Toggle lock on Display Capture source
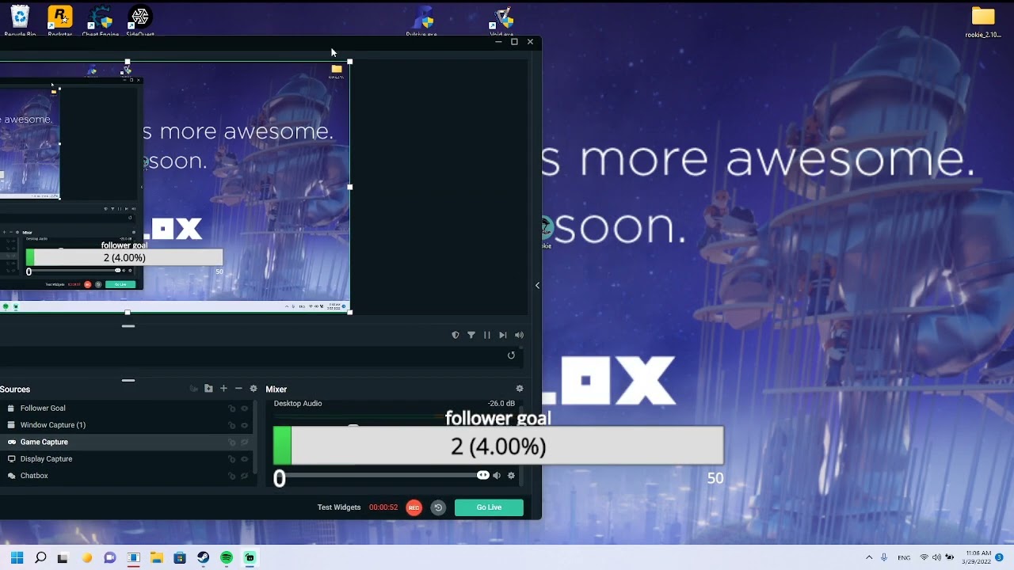1014x570 pixels. pos(231,459)
